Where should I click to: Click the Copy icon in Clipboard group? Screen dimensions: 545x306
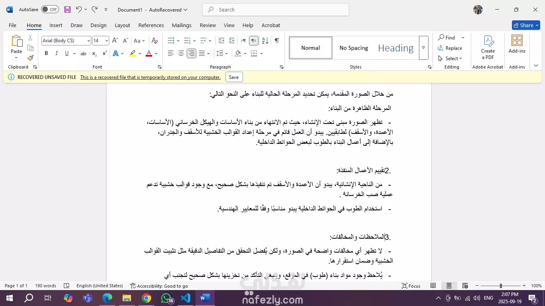point(30,48)
